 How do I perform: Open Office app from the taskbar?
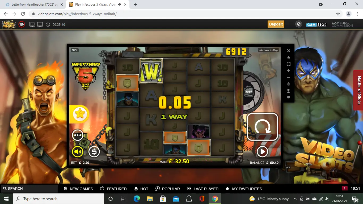[x=202, y=199]
